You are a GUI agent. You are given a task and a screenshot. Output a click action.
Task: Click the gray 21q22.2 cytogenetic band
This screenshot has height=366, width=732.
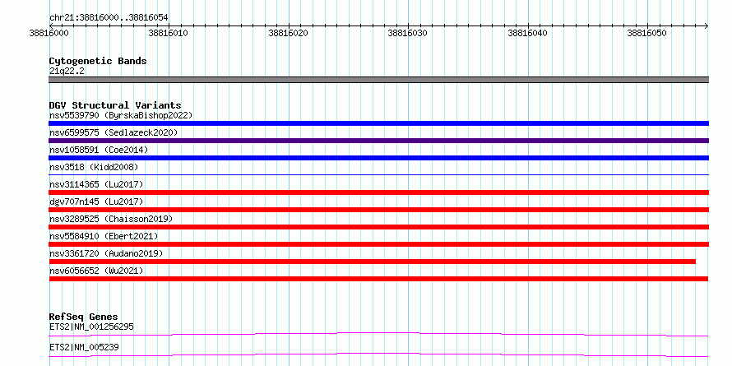click(x=378, y=80)
